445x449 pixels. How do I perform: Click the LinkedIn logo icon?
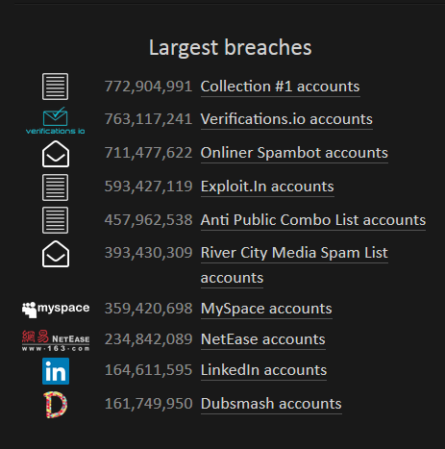(56, 371)
